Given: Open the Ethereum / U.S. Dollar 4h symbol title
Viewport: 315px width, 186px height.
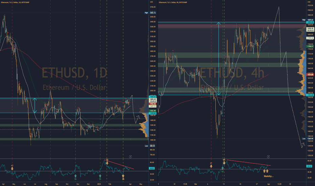Looking at the screenshot, I should tap(173, 2).
